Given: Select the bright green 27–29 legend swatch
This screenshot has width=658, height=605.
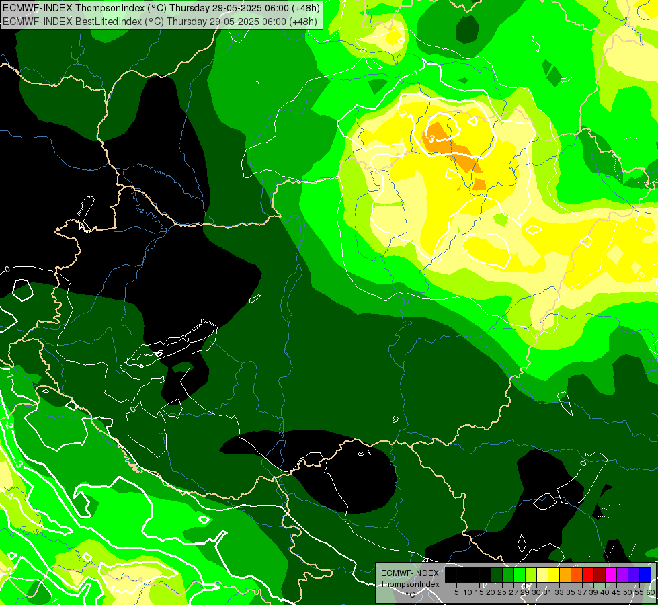Looking at the screenshot, I should [x=519, y=575].
